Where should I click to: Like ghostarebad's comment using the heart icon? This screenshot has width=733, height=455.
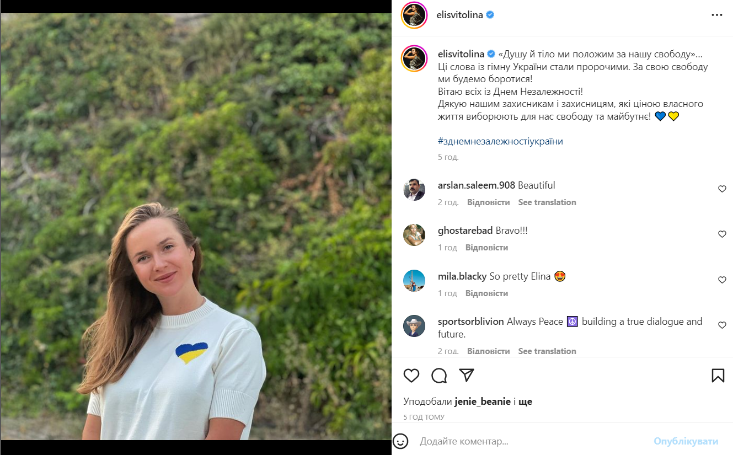(x=722, y=234)
